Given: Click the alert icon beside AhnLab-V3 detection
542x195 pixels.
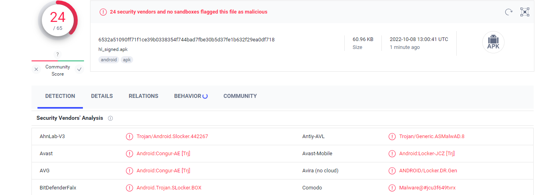Looking at the screenshot, I should 130,136.
